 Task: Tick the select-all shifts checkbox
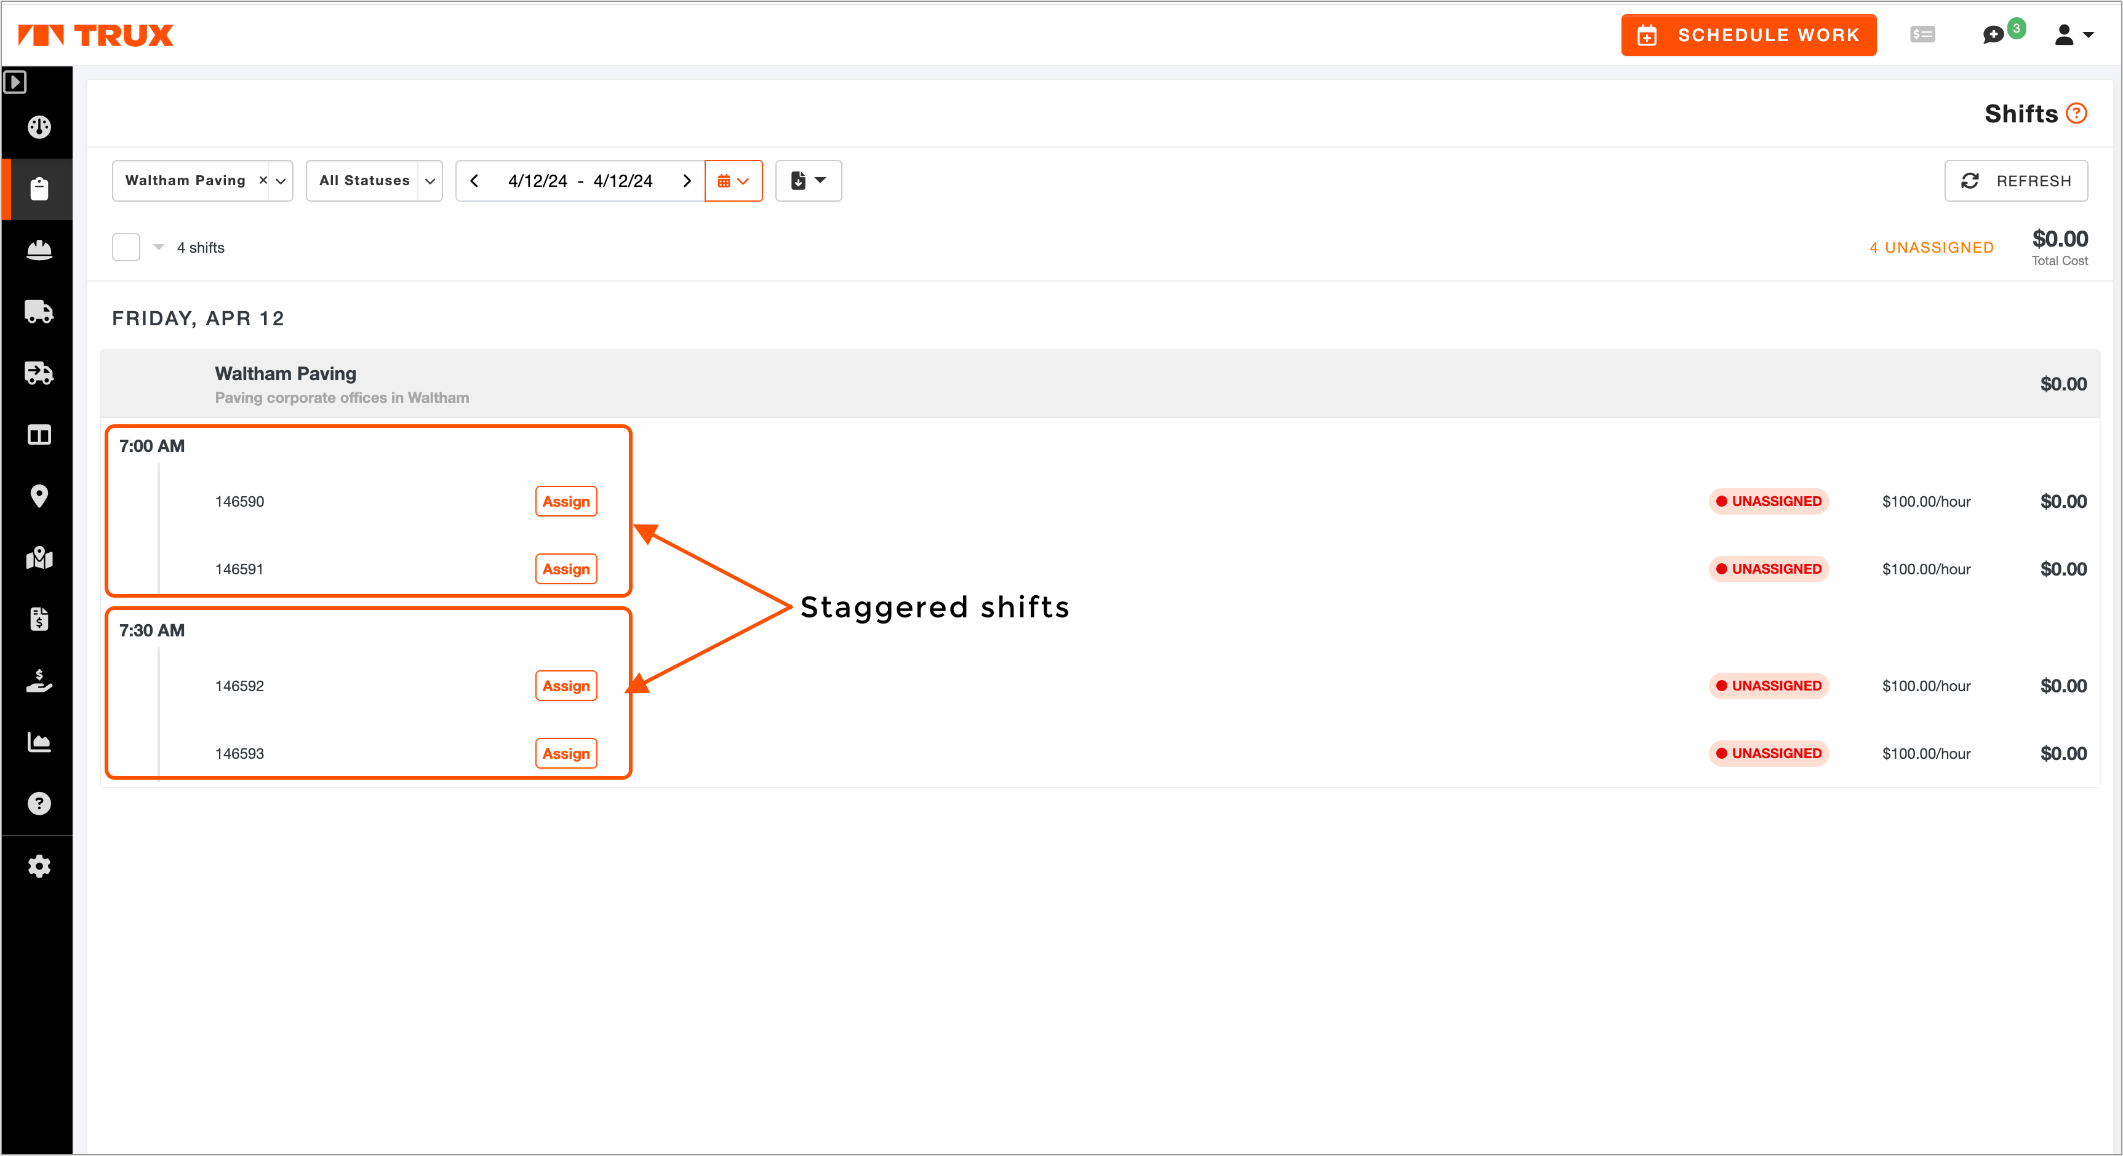pyautogui.click(x=126, y=247)
